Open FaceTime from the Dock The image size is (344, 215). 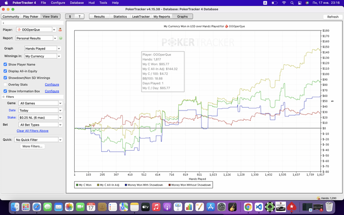[x=80, y=207]
